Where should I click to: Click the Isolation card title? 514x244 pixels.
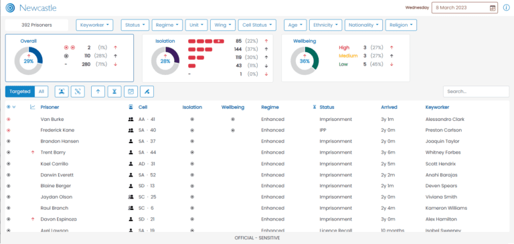click(165, 41)
